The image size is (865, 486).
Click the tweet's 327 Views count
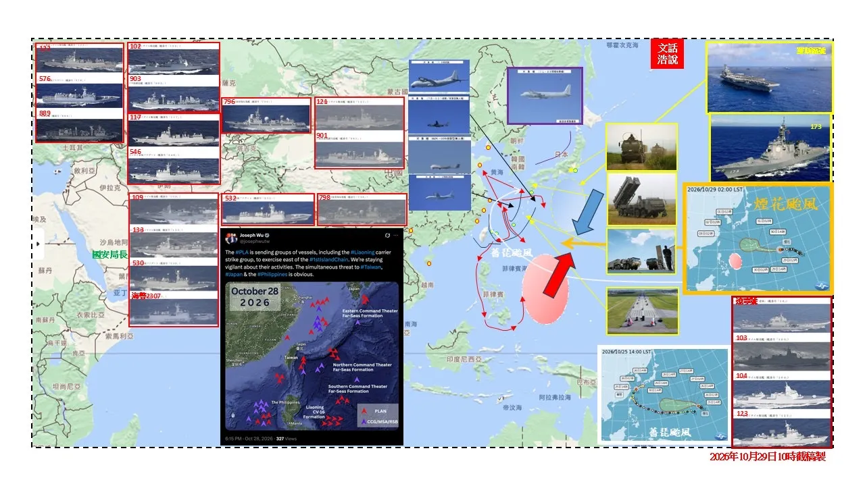point(287,439)
